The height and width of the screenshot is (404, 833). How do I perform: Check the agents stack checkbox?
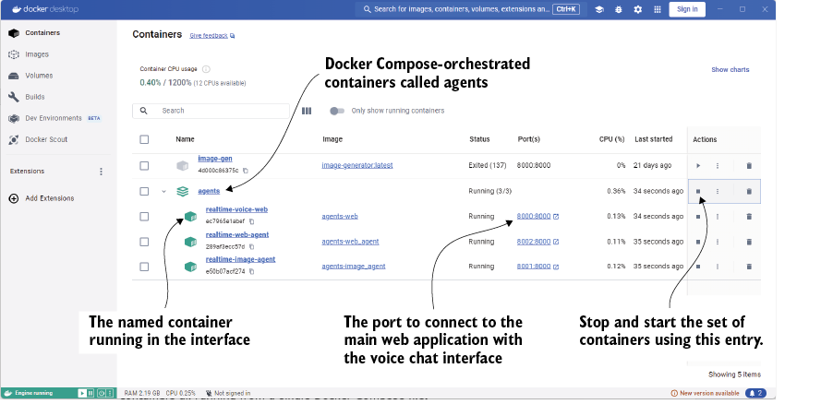(x=144, y=191)
